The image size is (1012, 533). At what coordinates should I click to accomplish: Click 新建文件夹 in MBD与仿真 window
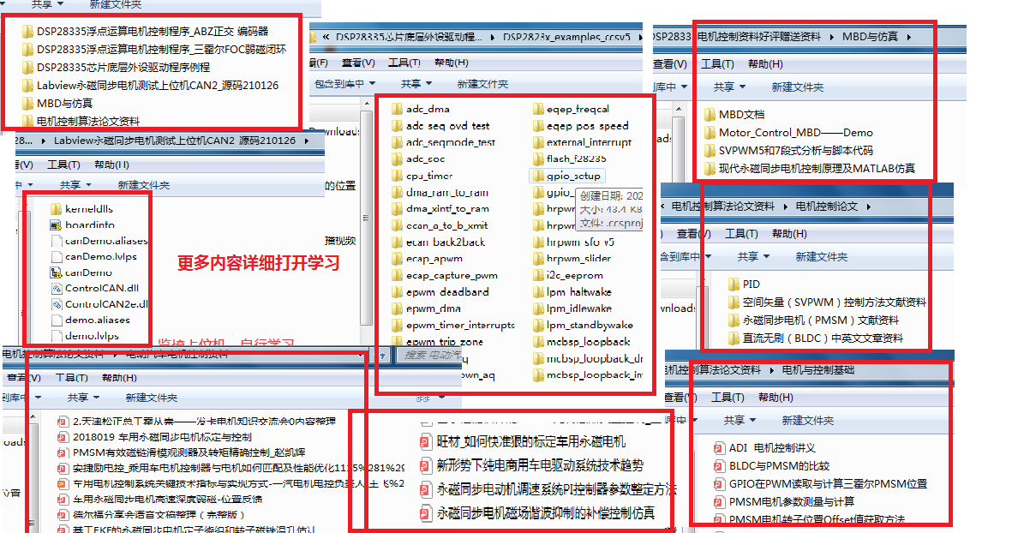pyautogui.click(x=798, y=87)
